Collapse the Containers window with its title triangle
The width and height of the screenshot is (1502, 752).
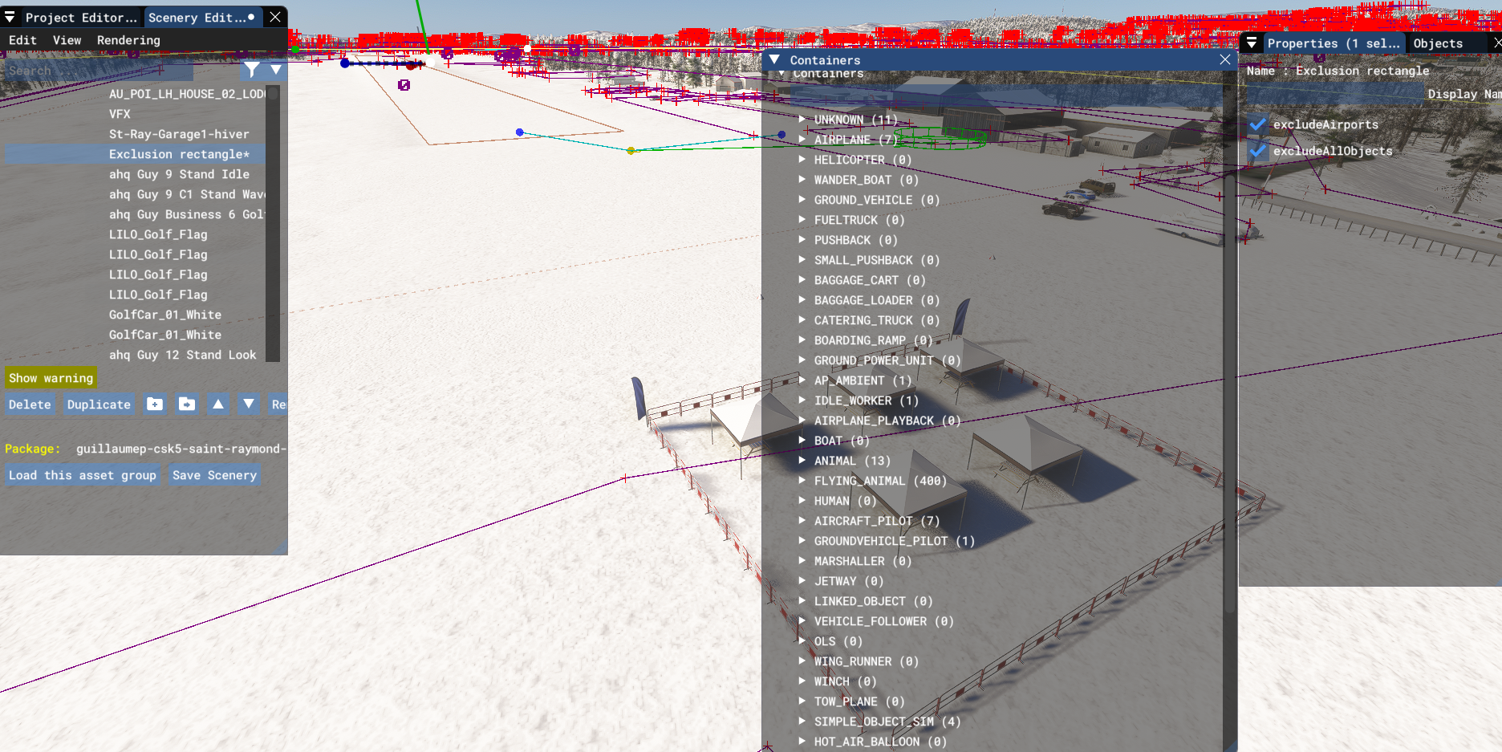coord(774,60)
